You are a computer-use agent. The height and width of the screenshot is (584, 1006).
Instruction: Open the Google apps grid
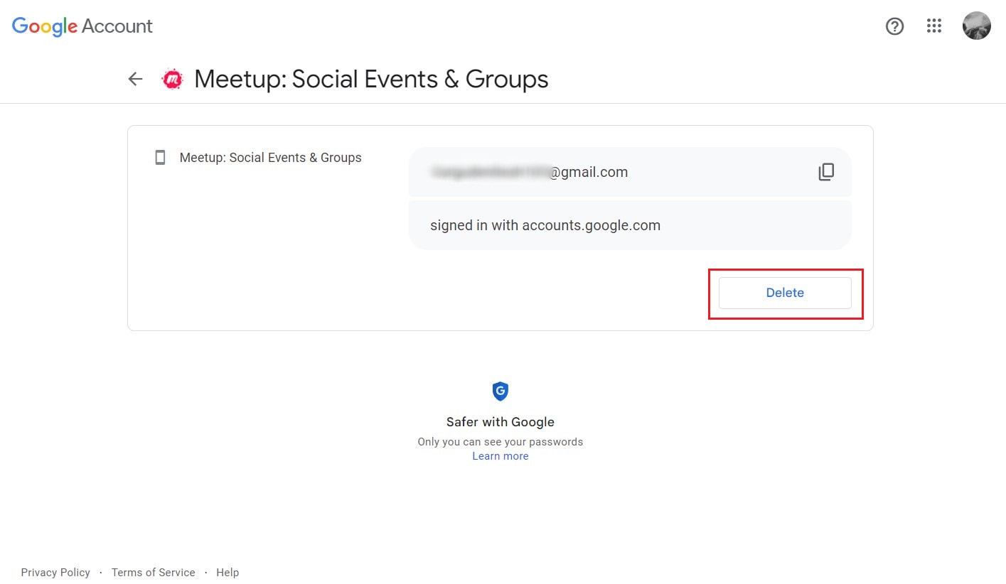[x=934, y=26]
